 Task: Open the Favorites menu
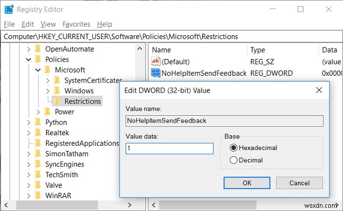point(77,24)
